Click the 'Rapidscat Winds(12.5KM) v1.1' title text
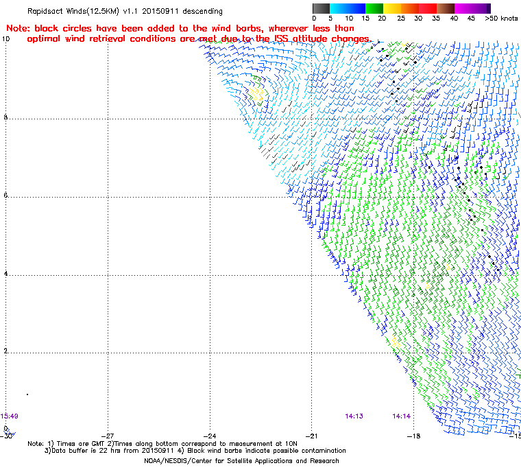The height and width of the screenshot is (472, 521). 83,11
